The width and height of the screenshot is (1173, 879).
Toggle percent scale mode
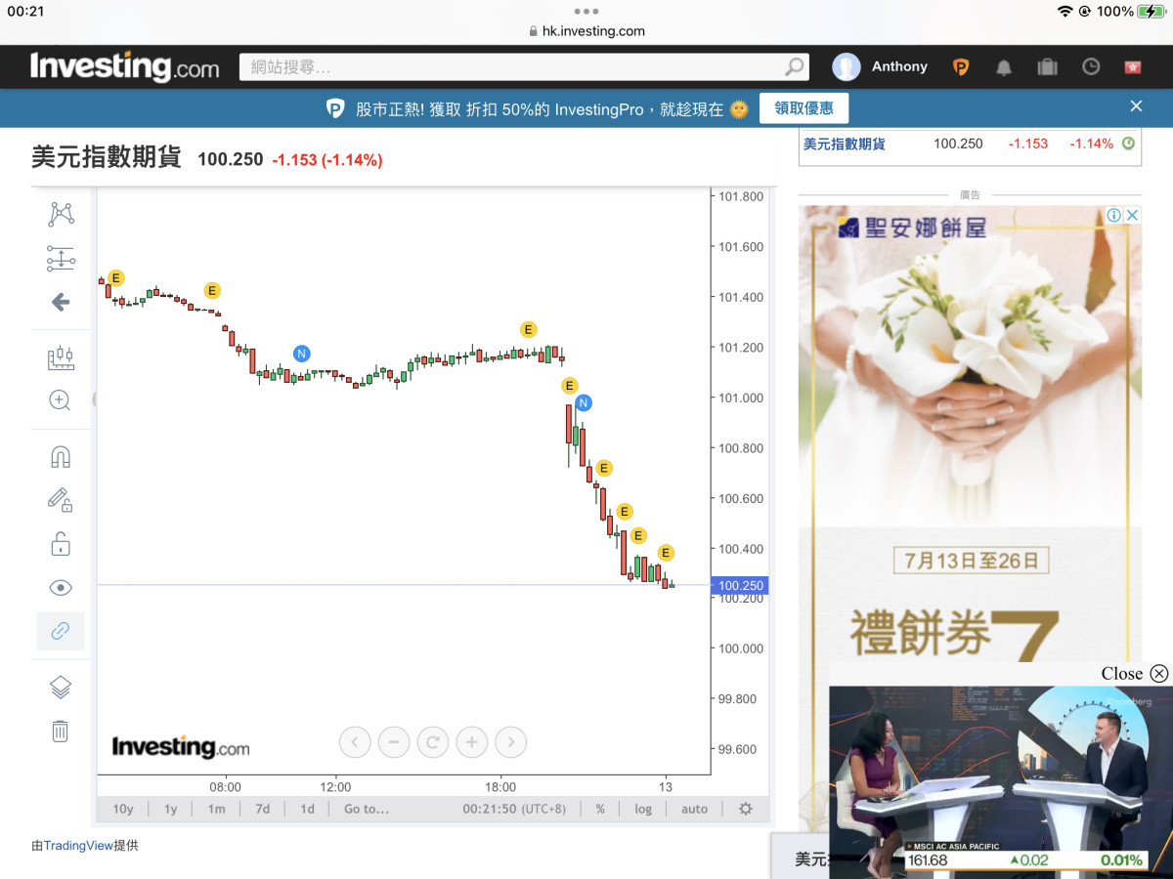coord(600,809)
